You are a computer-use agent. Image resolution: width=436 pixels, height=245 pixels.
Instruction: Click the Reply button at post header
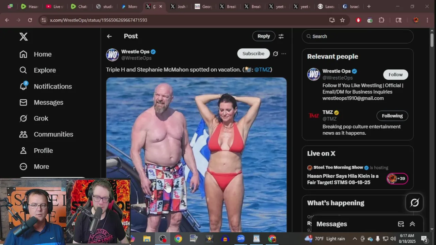point(264,36)
